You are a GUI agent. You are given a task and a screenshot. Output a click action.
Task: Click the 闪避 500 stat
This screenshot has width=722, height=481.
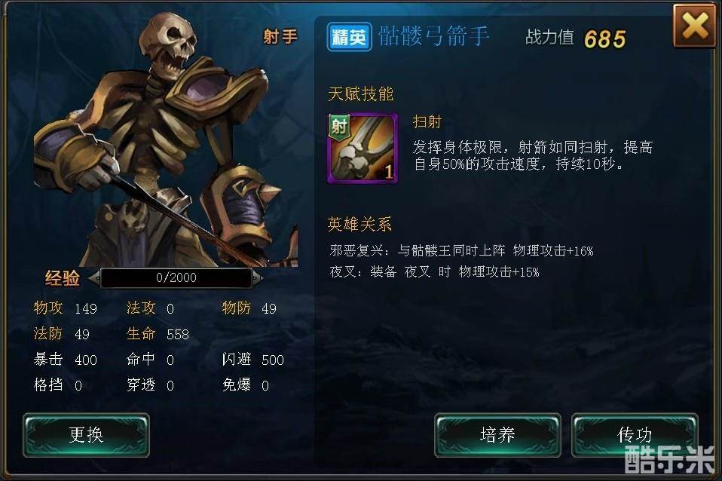(252, 360)
